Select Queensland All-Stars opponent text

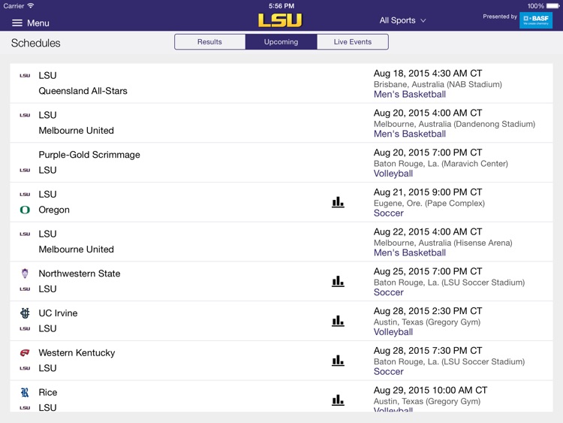click(x=83, y=91)
